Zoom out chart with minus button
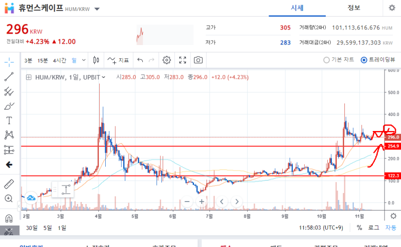The height and width of the screenshot is (247, 401). [x=187, y=201]
